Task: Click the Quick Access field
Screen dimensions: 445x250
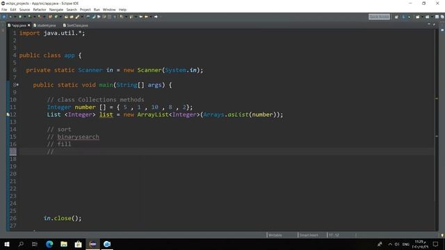Action: (x=379, y=17)
